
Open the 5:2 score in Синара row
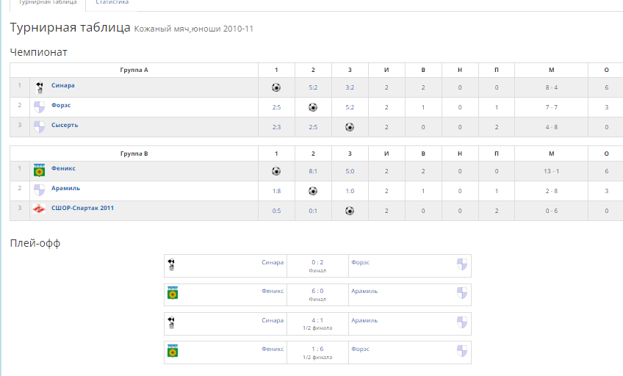coord(313,87)
